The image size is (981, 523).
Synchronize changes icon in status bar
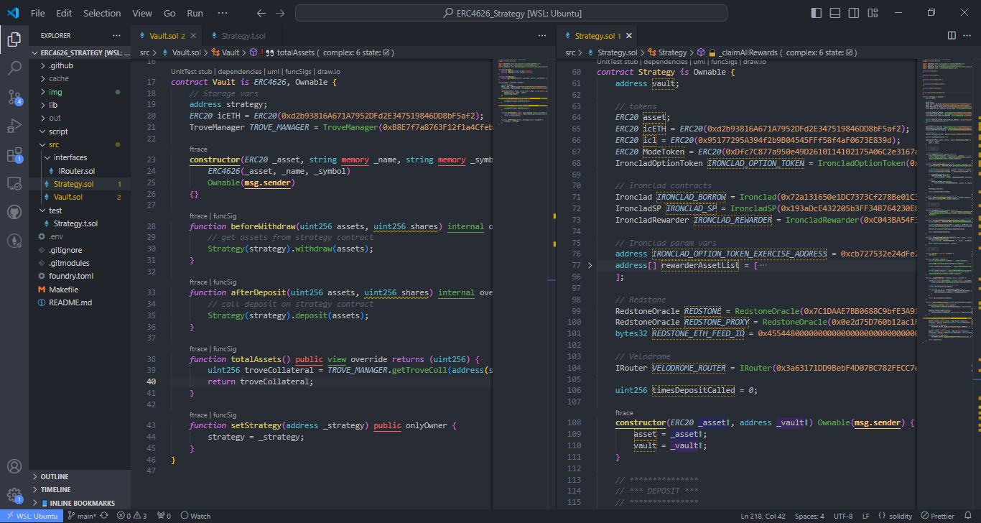104,516
